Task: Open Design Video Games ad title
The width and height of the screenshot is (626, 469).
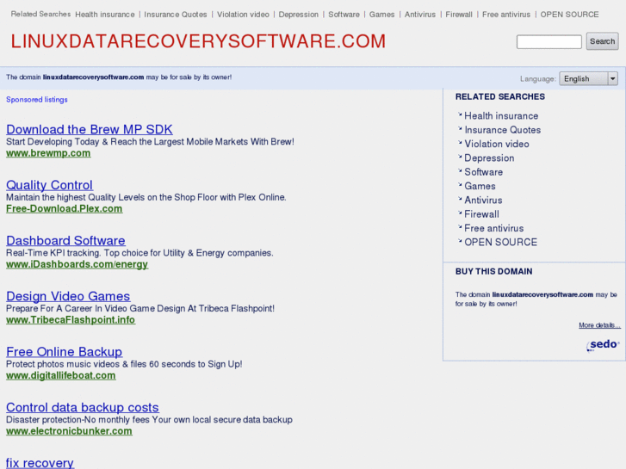Action: [x=68, y=296]
